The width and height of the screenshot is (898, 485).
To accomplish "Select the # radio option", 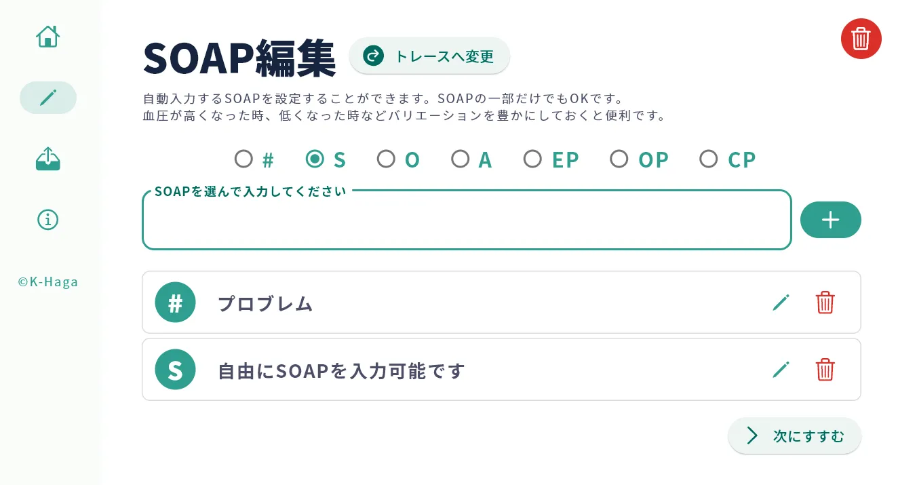I will click(243, 158).
